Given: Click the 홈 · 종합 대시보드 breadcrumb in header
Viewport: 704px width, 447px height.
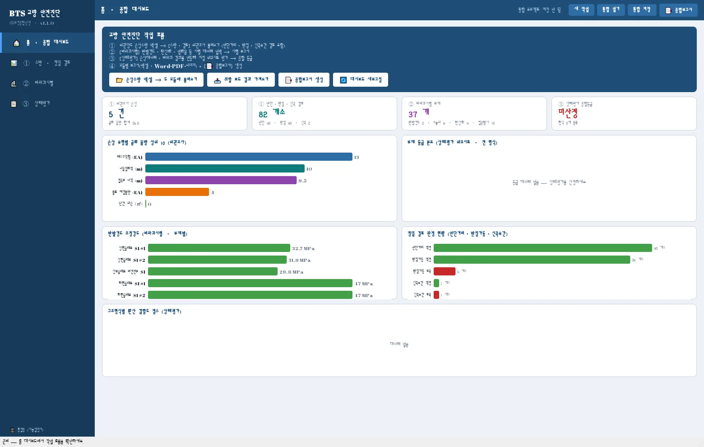Looking at the screenshot, I should 125,9.
